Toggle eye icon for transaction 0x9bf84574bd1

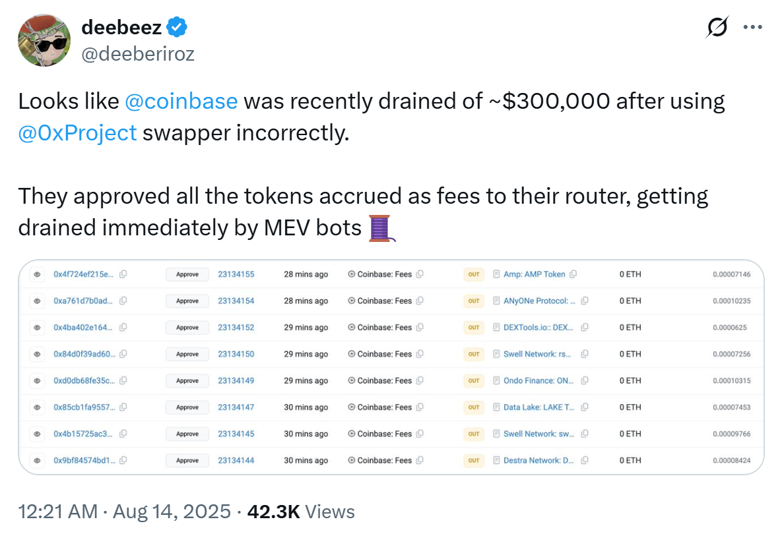(x=38, y=460)
